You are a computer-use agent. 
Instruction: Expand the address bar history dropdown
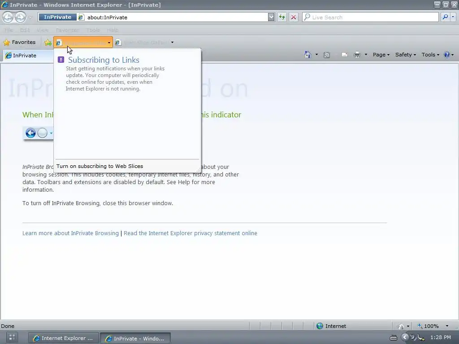tap(271, 17)
